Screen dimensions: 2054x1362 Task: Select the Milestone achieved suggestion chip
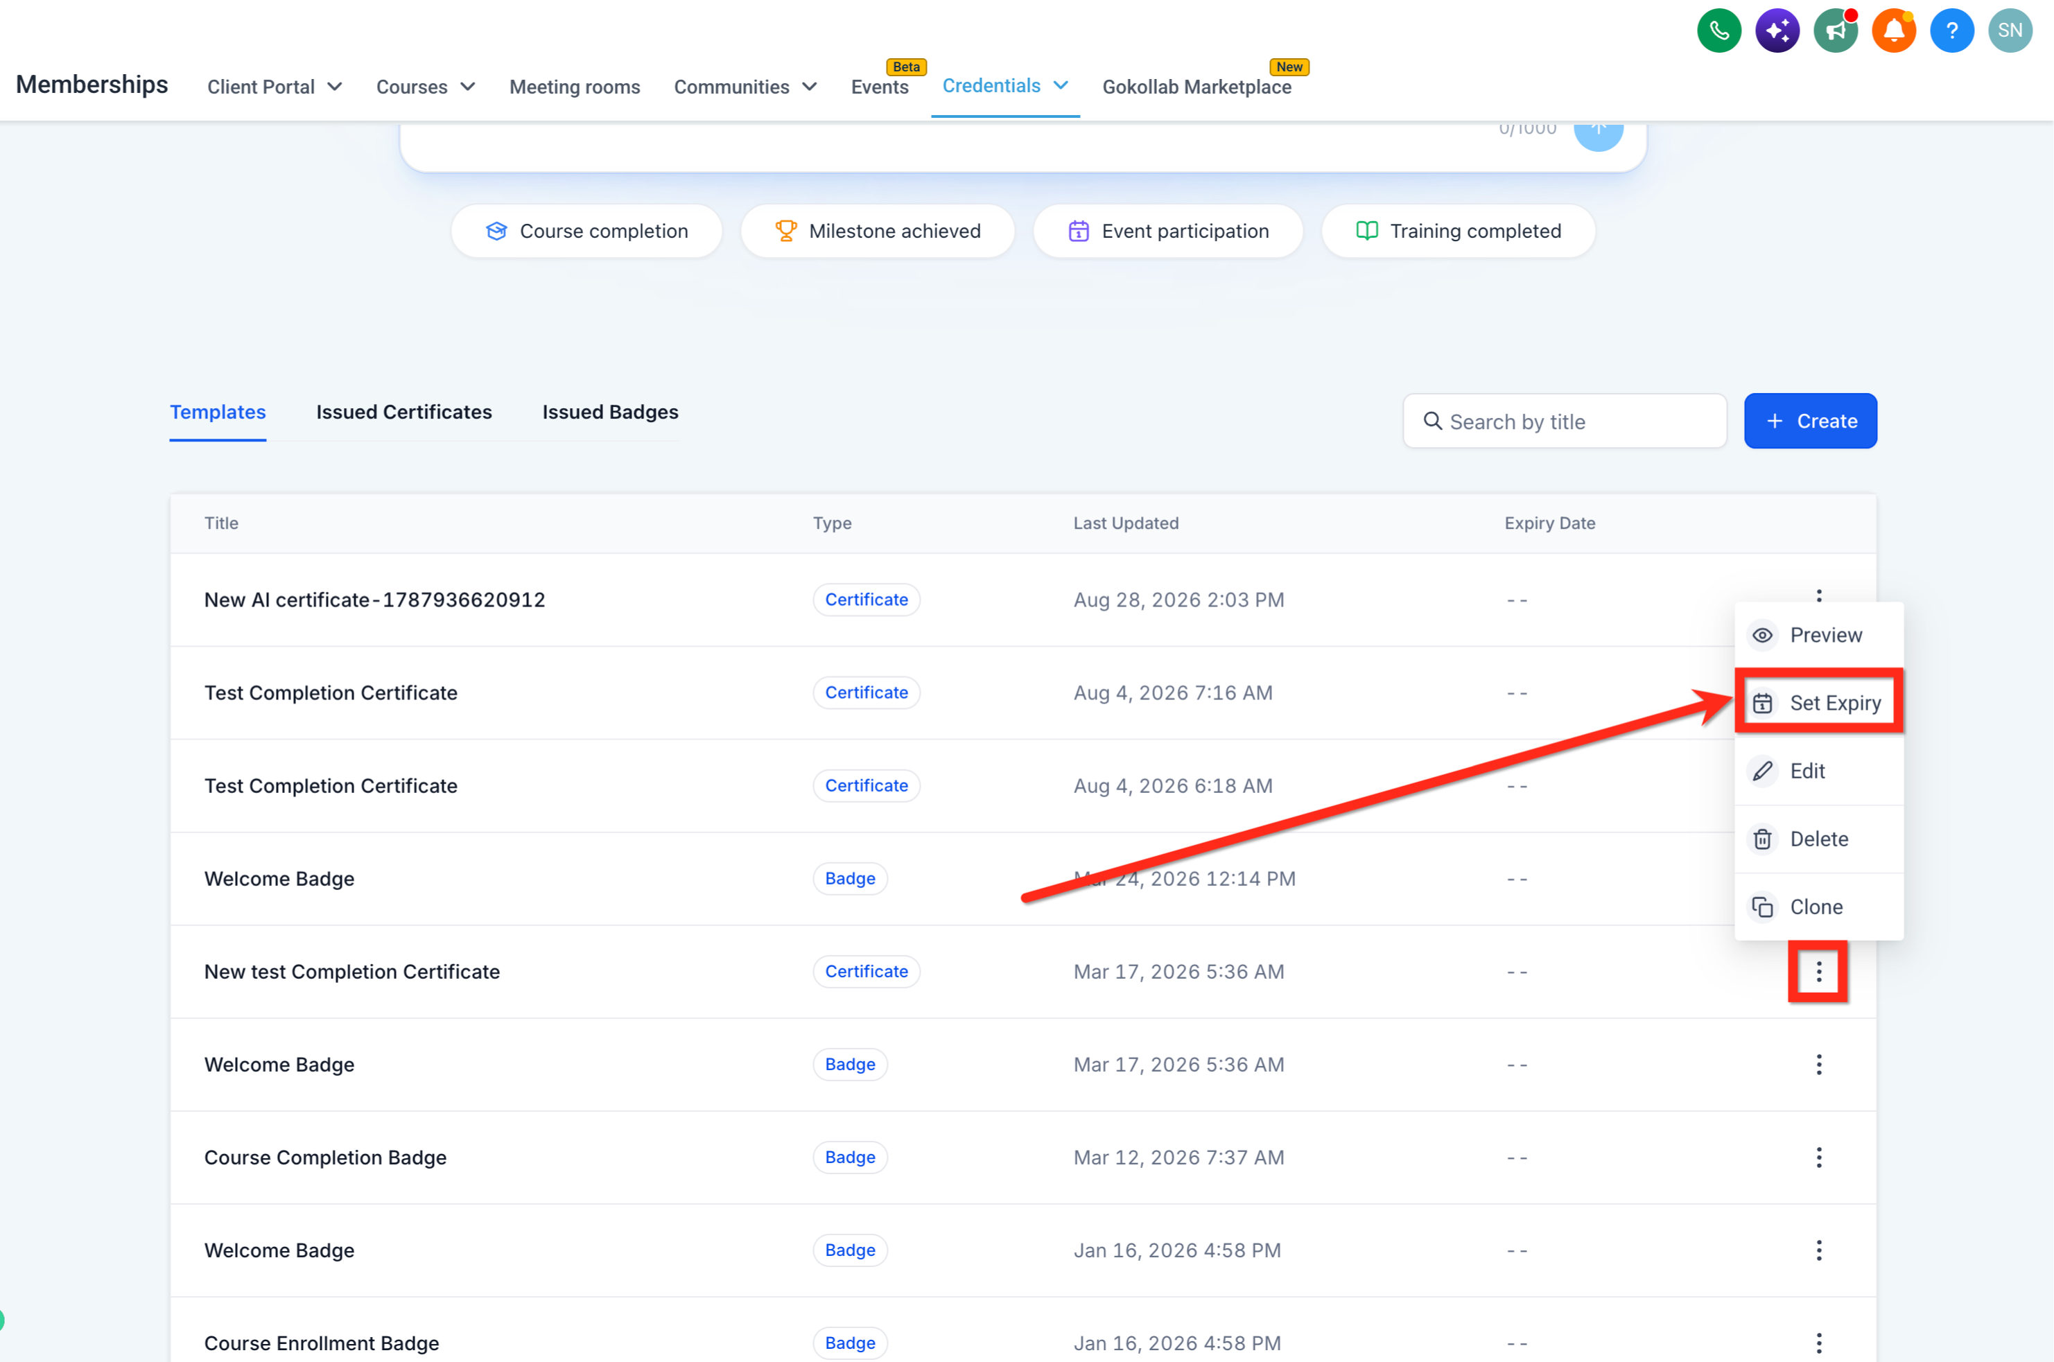point(877,231)
